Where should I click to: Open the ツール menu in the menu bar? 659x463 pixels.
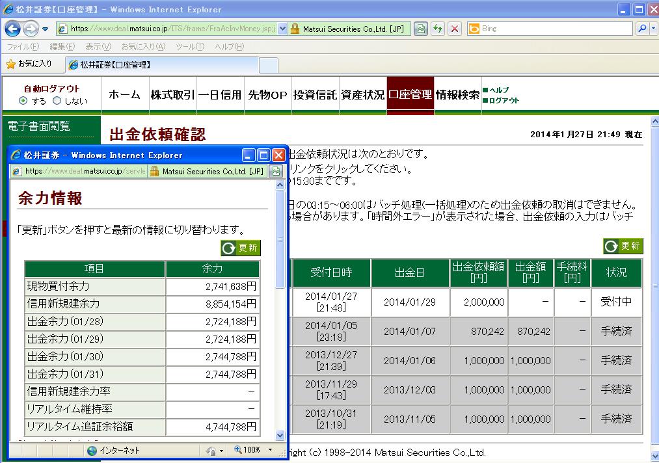tap(189, 47)
